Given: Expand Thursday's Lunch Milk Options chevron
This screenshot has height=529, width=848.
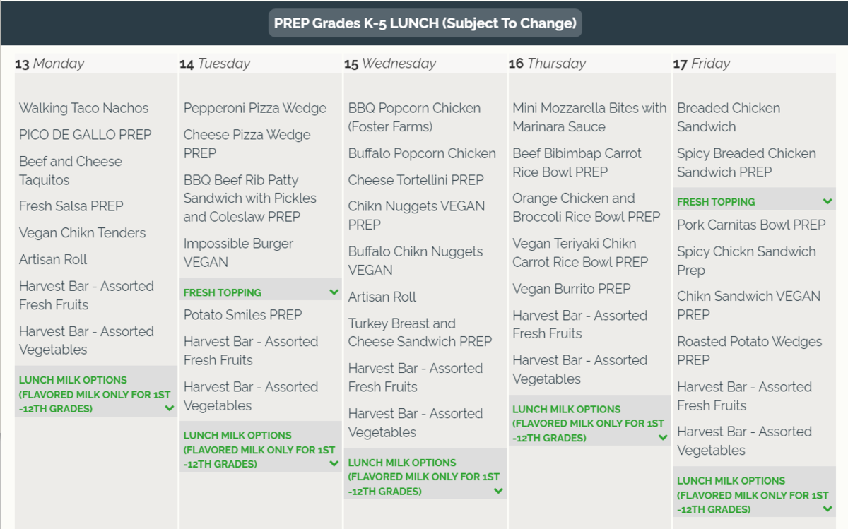Looking at the screenshot, I should point(663,438).
